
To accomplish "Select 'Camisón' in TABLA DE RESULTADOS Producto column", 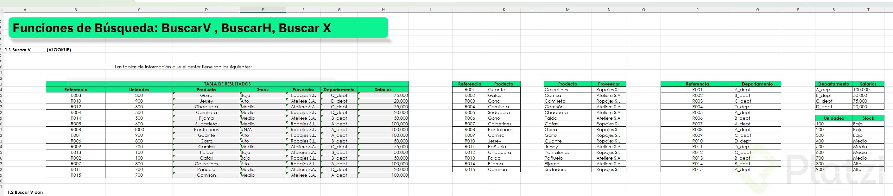I will click(206, 175).
